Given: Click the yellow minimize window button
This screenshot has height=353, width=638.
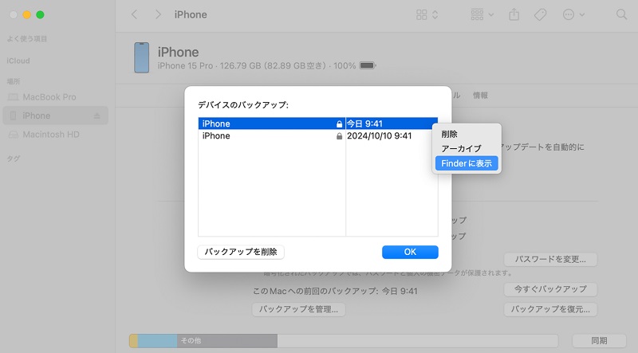Looking at the screenshot, I should (27, 15).
